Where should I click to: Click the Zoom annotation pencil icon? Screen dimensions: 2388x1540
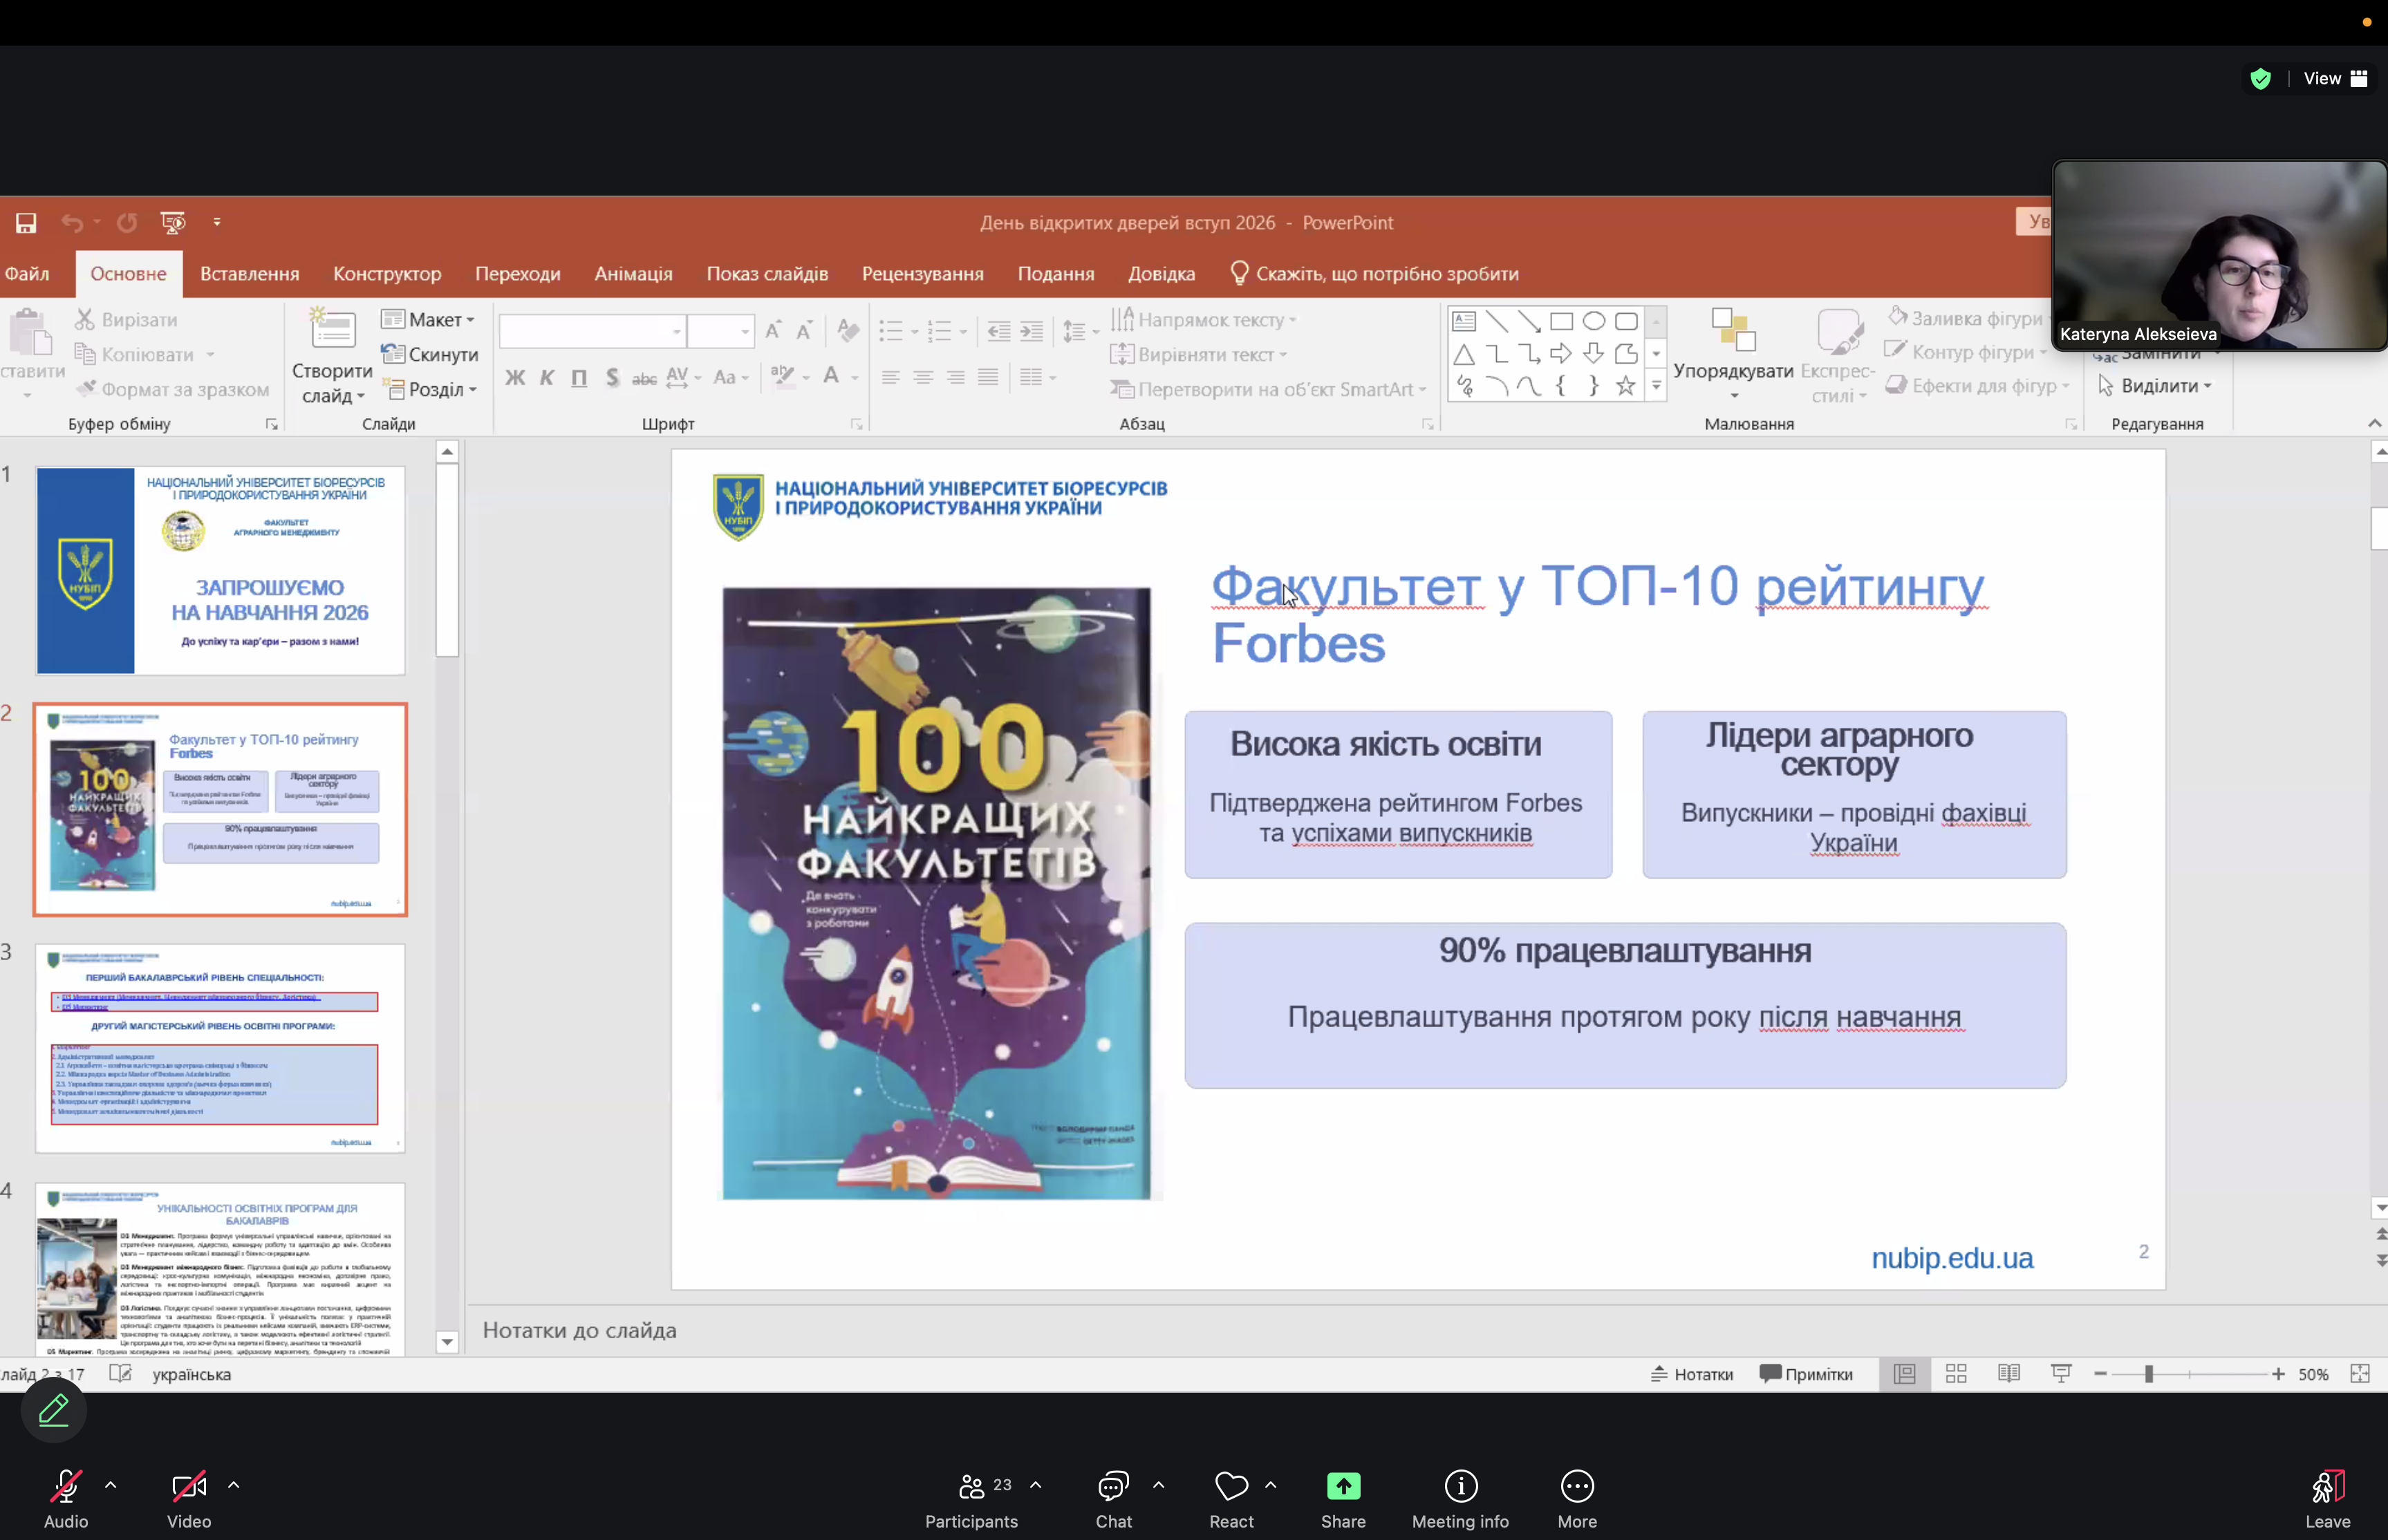[x=54, y=1410]
